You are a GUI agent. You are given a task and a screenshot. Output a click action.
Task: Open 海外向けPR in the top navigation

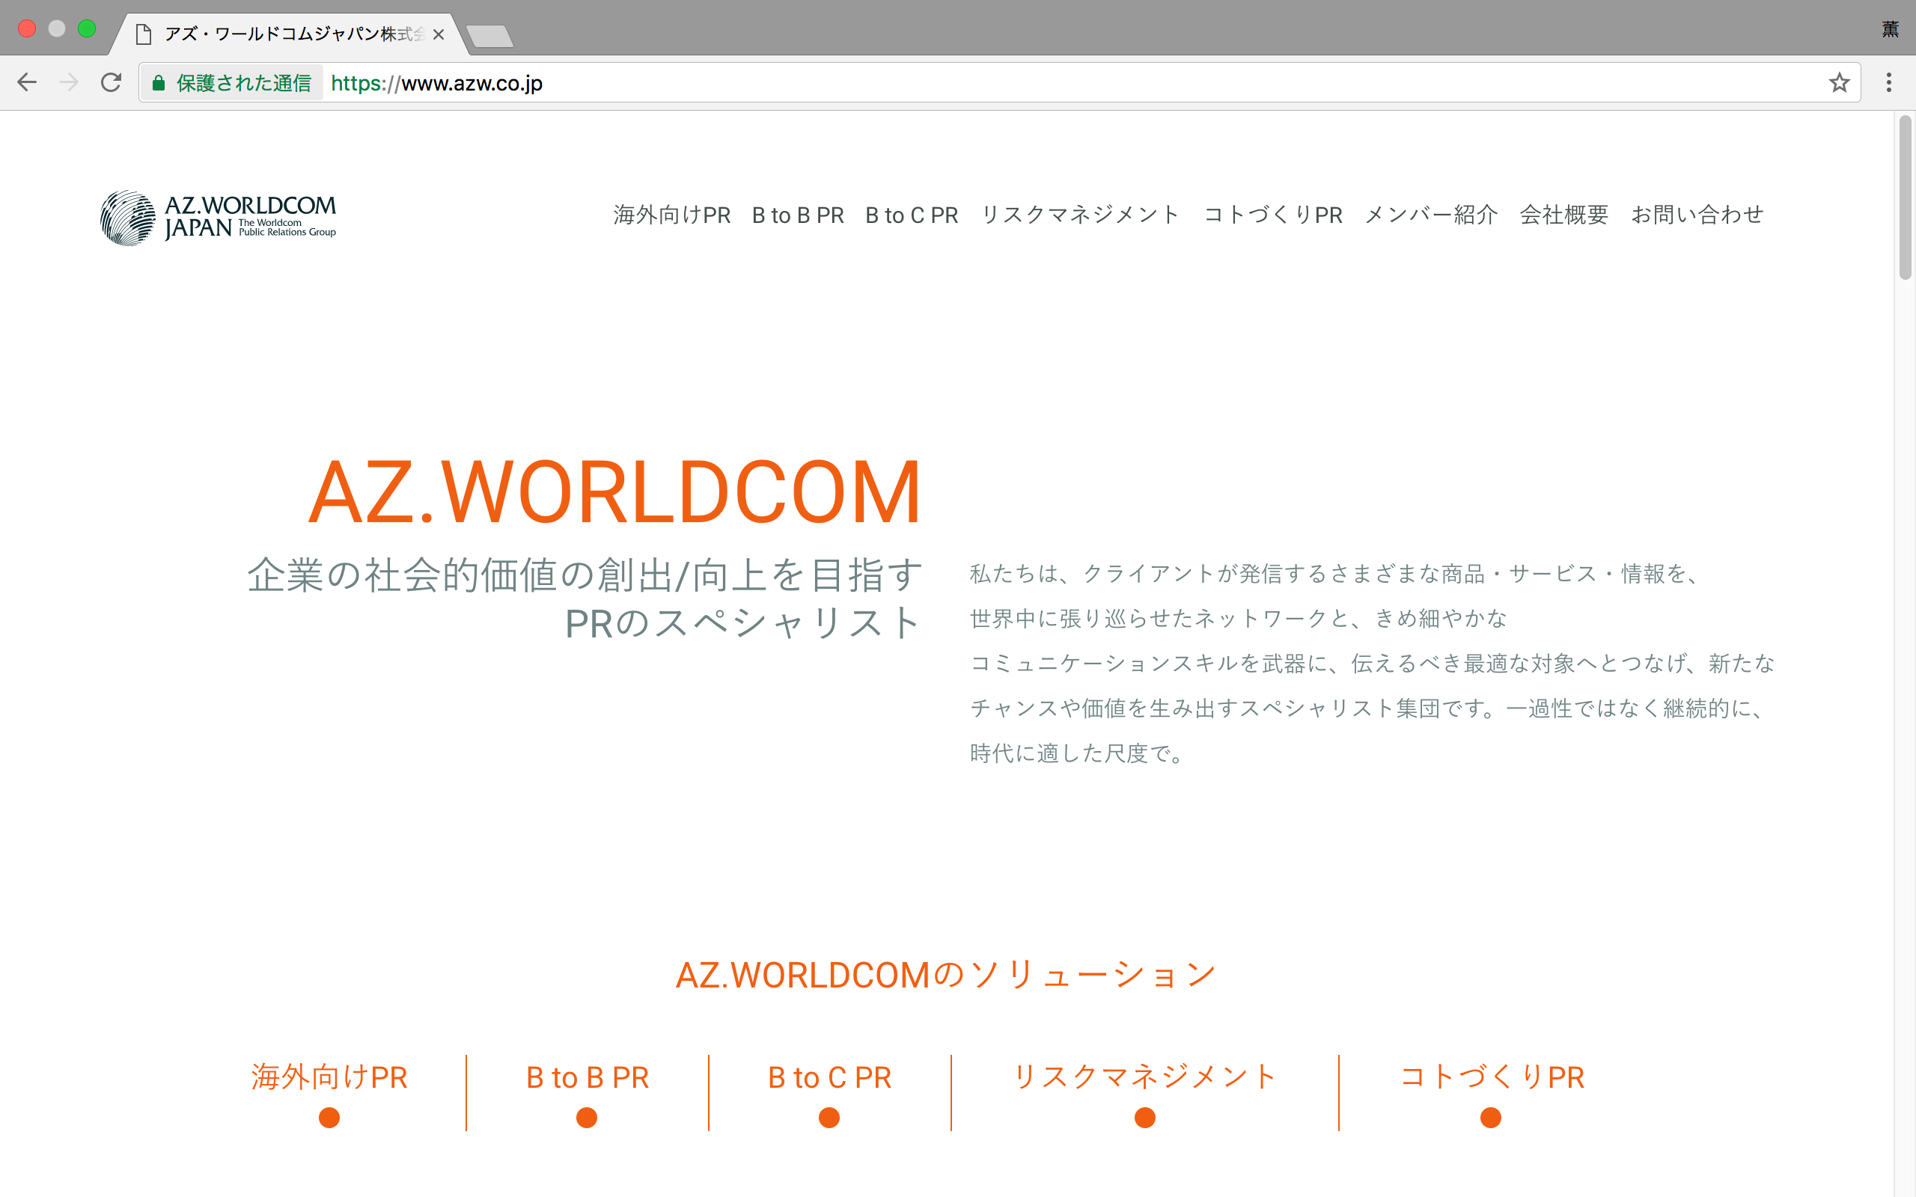pyautogui.click(x=671, y=215)
